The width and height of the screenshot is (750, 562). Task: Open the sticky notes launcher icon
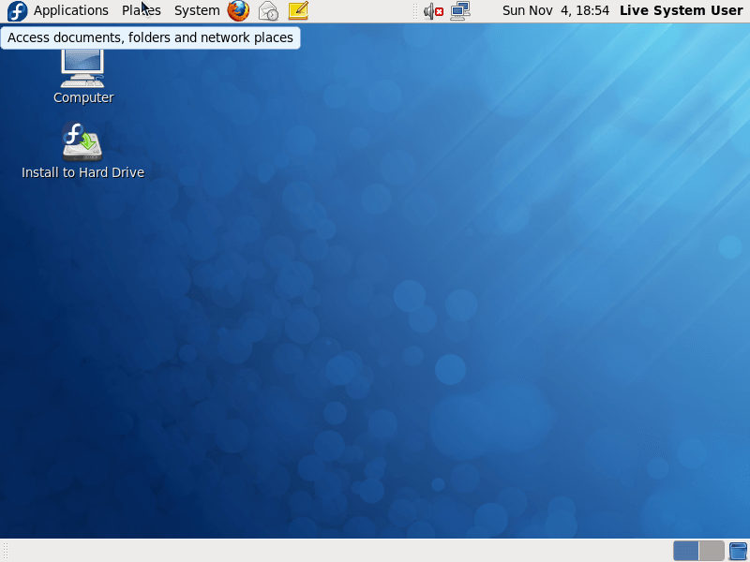pos(298,10)
